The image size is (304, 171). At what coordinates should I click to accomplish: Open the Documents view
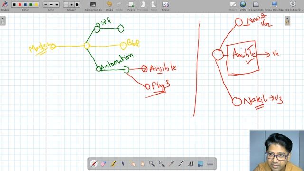click(256, 6)
